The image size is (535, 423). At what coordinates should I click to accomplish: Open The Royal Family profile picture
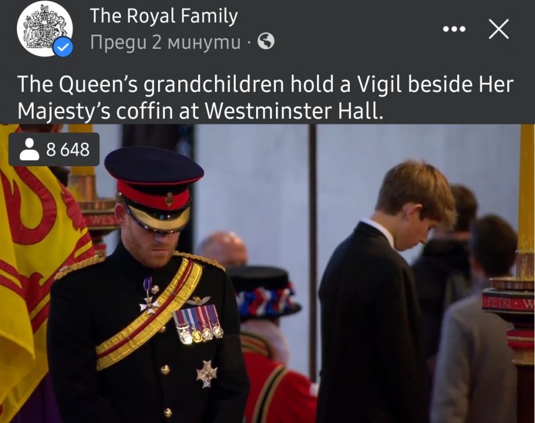(x=45, y=28)
